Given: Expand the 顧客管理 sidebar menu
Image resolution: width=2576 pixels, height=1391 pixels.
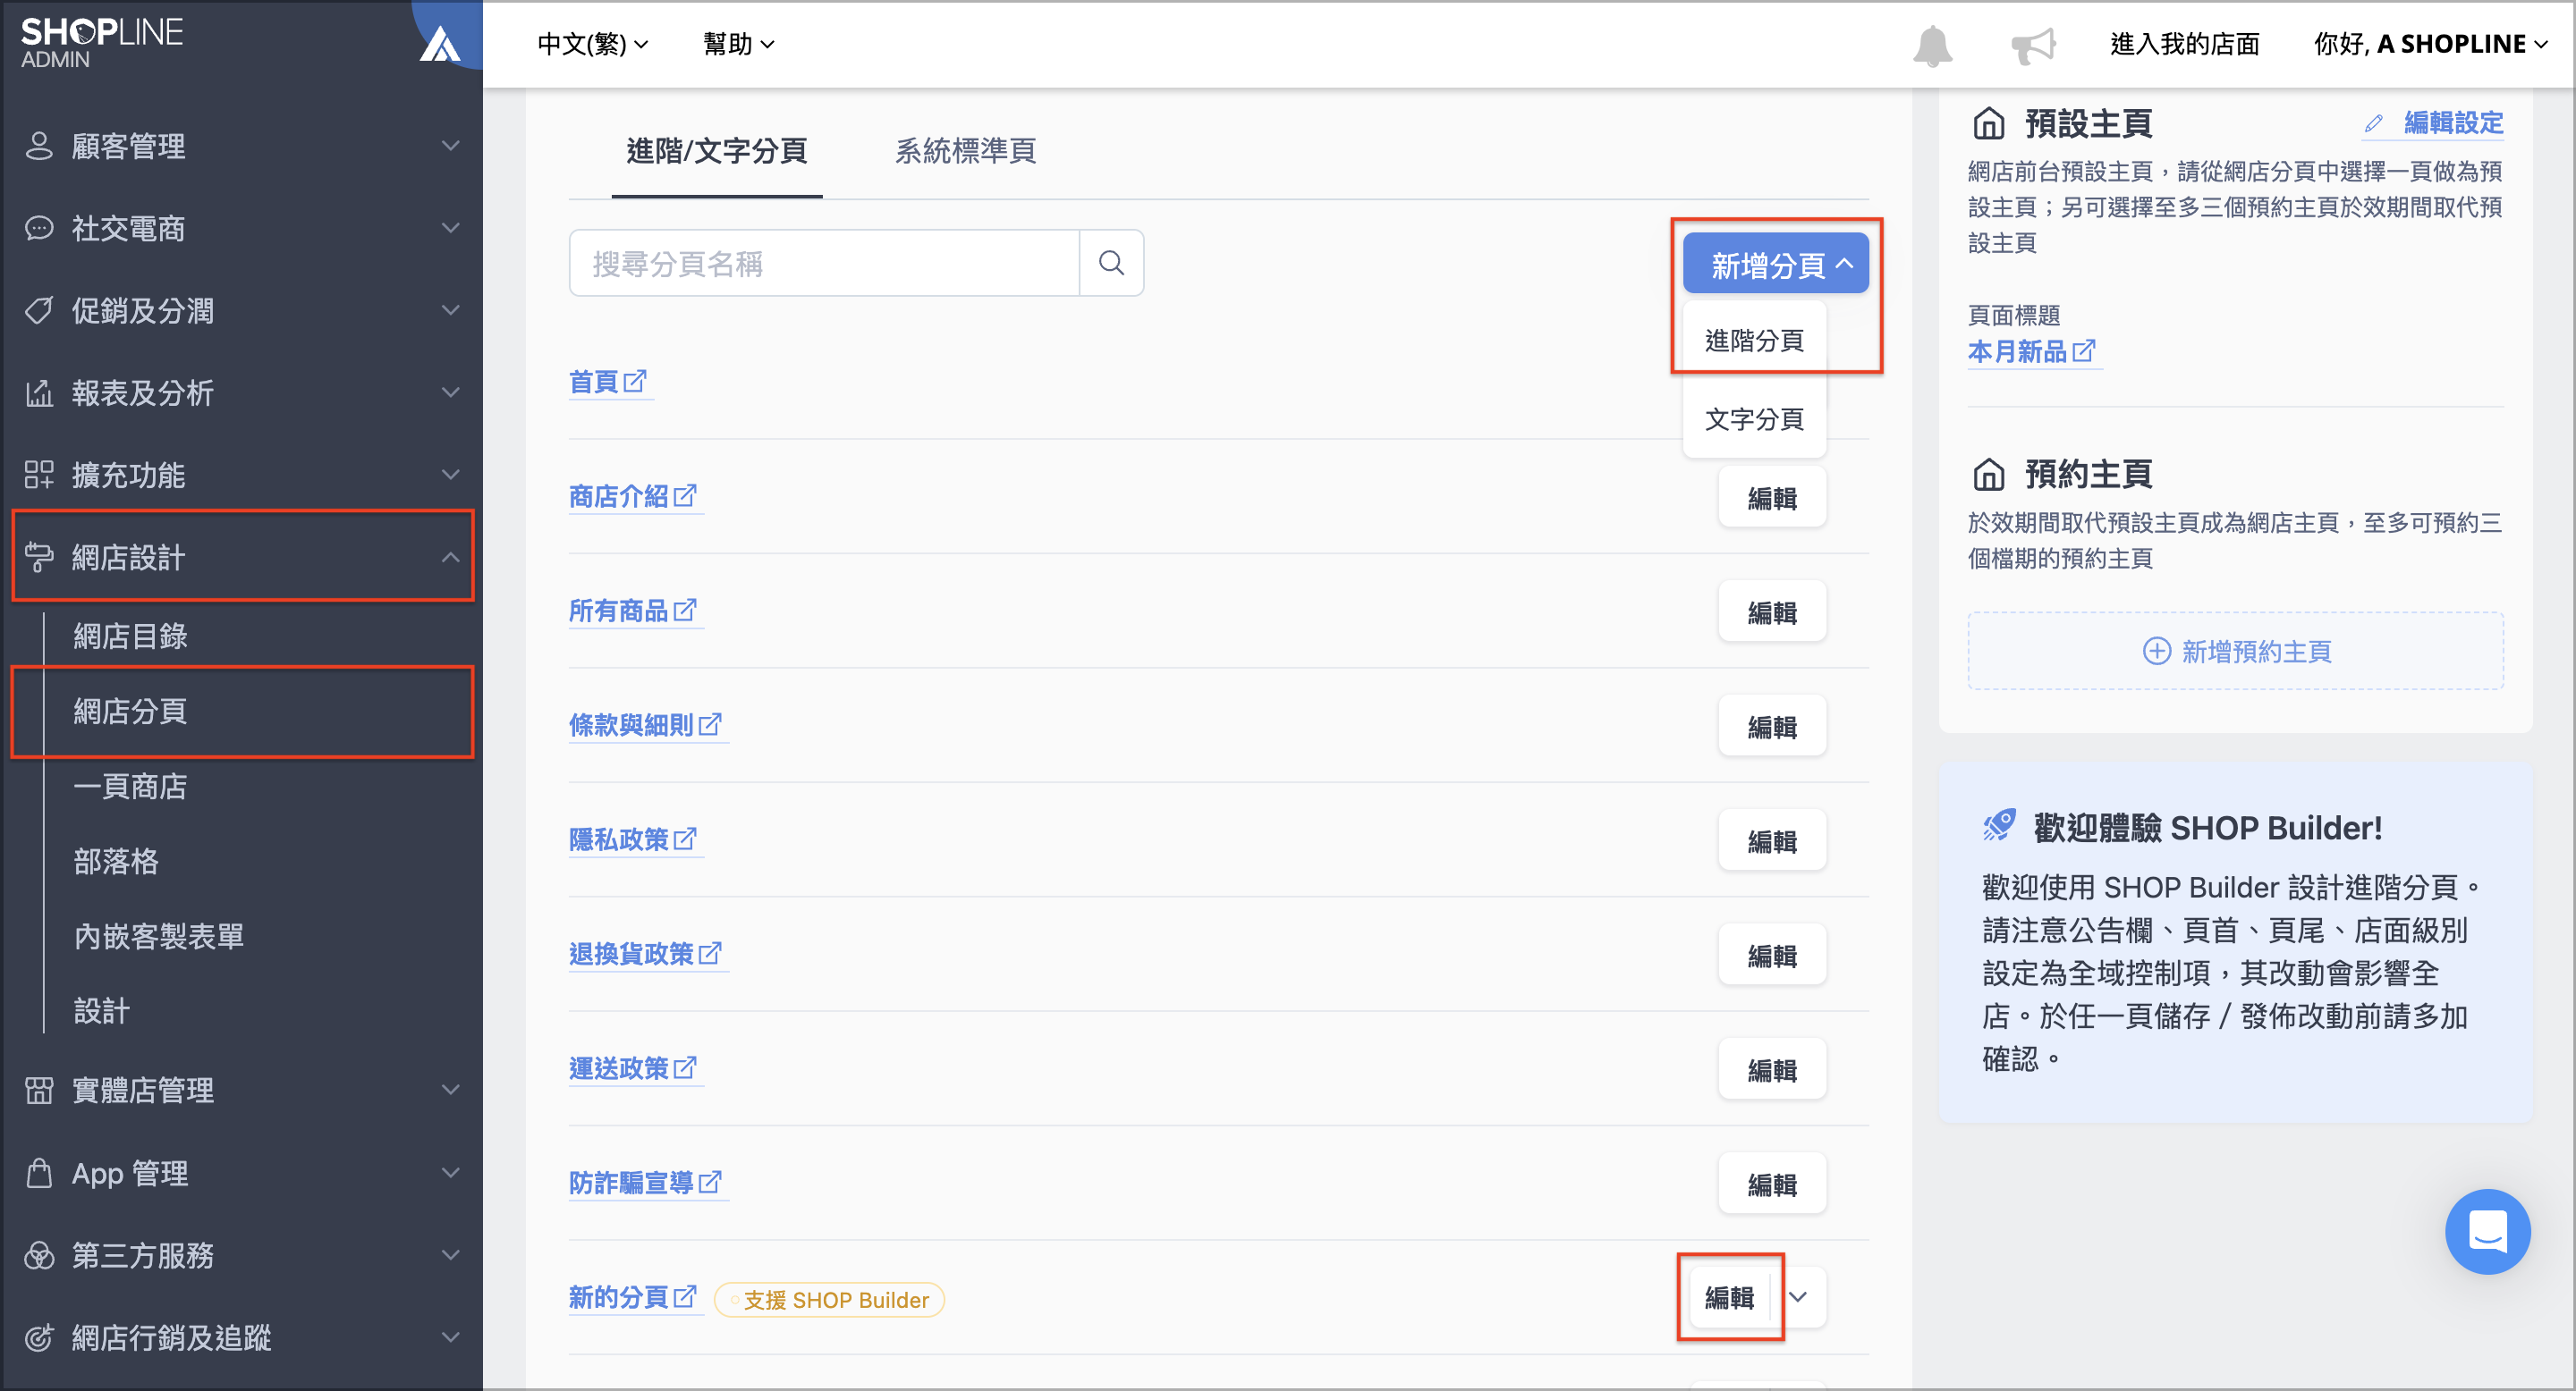Looking at the screenshot, I should pos(451,146).
